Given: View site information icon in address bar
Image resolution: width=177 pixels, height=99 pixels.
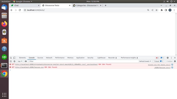Looking at the screenshot, I should pos(25,10).
